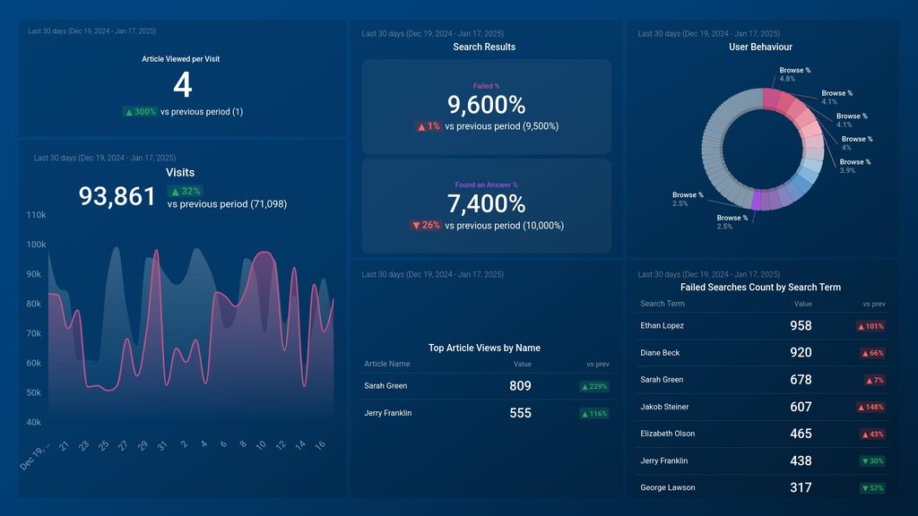Click the 26% decrease badge
918x516 pixels.
coord(426,225)
